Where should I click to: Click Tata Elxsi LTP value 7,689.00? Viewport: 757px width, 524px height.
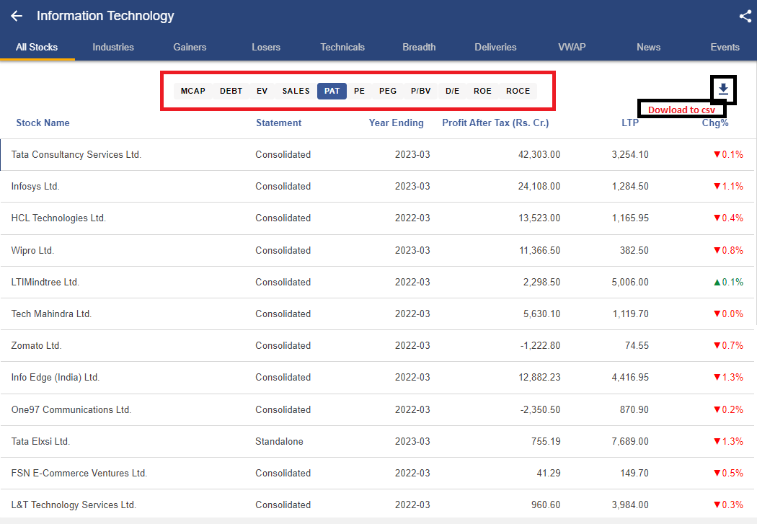[630, 442]
